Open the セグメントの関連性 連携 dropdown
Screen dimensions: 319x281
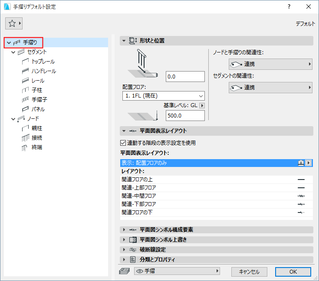tap(270, 88)
